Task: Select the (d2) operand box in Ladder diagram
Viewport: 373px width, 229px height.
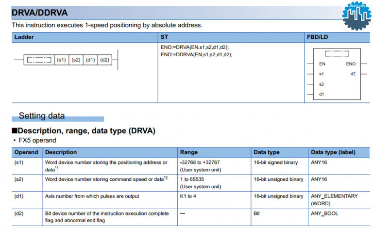Action: tap(104, 60)
